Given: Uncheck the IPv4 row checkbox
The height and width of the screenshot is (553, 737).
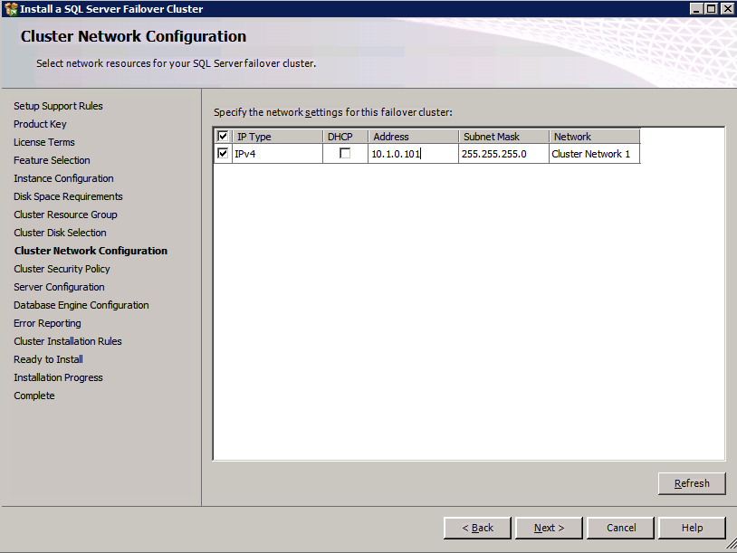Looking at the screenshot, I should 223,154.
